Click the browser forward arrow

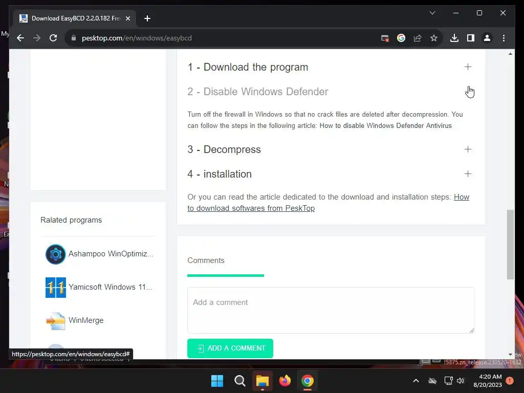(37, 38)
